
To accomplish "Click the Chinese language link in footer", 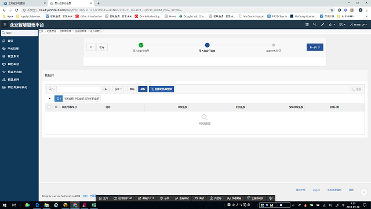I will click(x=300, y=190).
